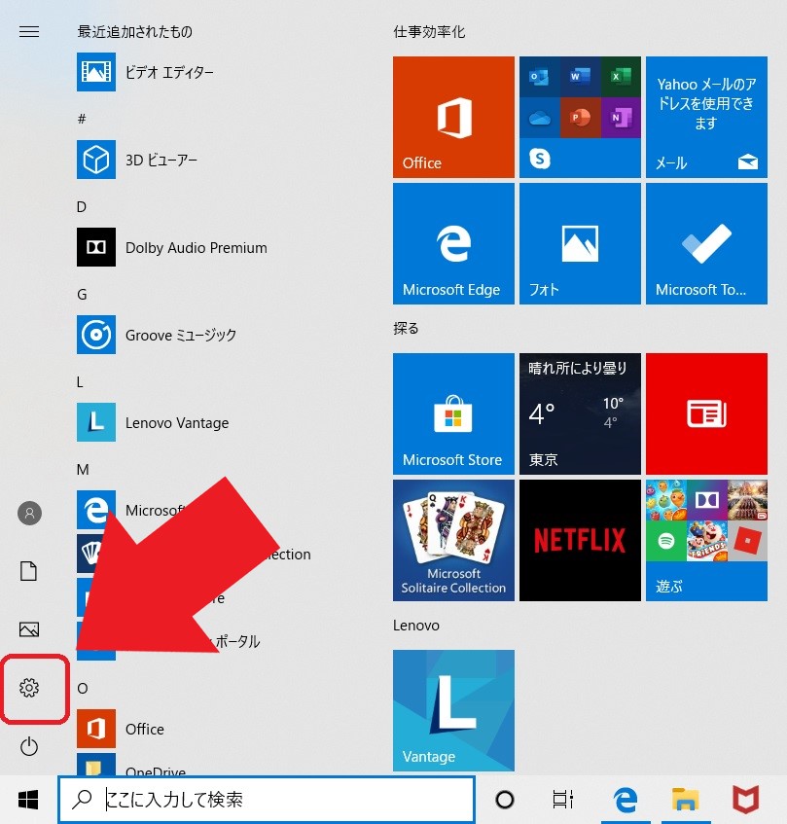Open Lenovo Vantage in the app list
The width and height of the screenshot is (787, 824).
point(153,422)
